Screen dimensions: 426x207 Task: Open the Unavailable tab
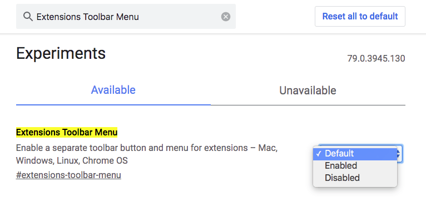308,90
